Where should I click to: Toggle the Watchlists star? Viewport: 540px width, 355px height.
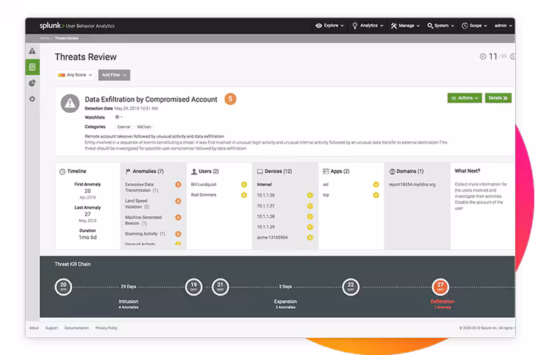pyautogui.click(x=117, y=117)
